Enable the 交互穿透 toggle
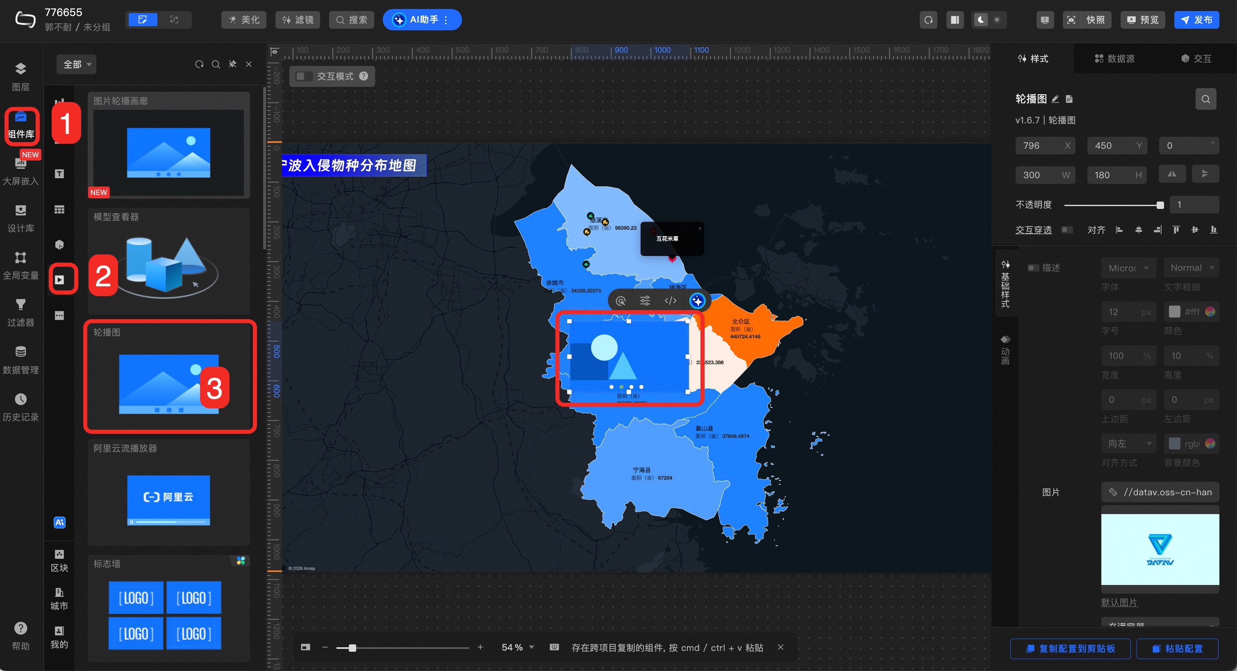 pyautogui.click(x=1066, y=229)
